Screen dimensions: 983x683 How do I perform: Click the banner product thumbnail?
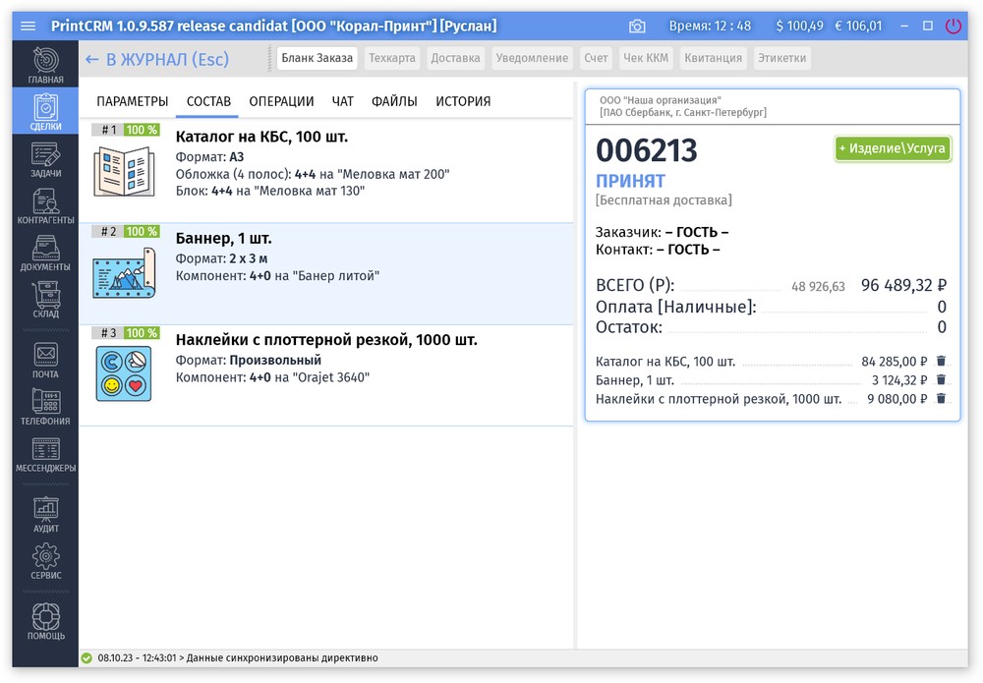[x=124, y=273]
